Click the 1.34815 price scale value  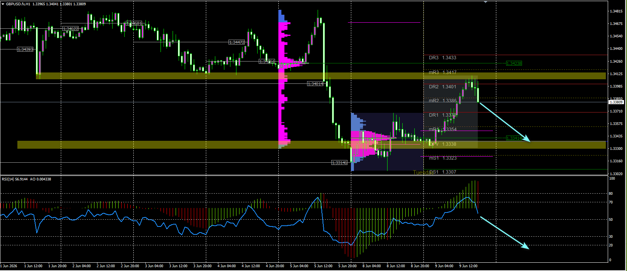(616, 11)
